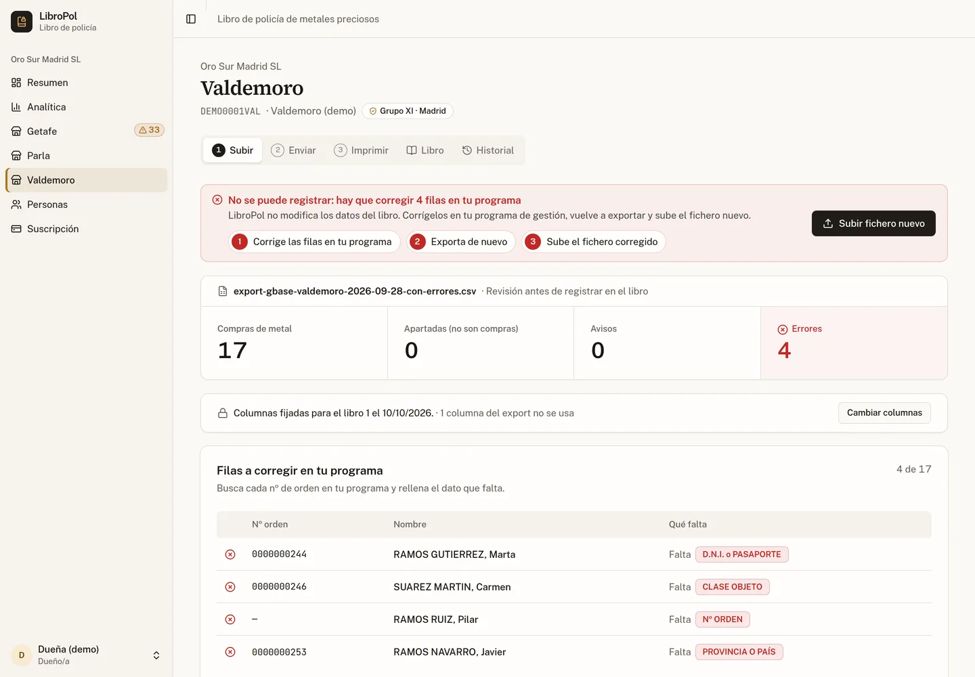This screenshot has width=975, height=677.
Task: Select the Subir step tab
Action: [x=233, y=150]
